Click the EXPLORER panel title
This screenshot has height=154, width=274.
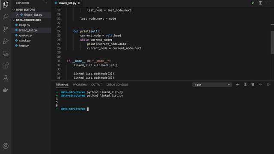pyautogui.click(x=22, y=3)
